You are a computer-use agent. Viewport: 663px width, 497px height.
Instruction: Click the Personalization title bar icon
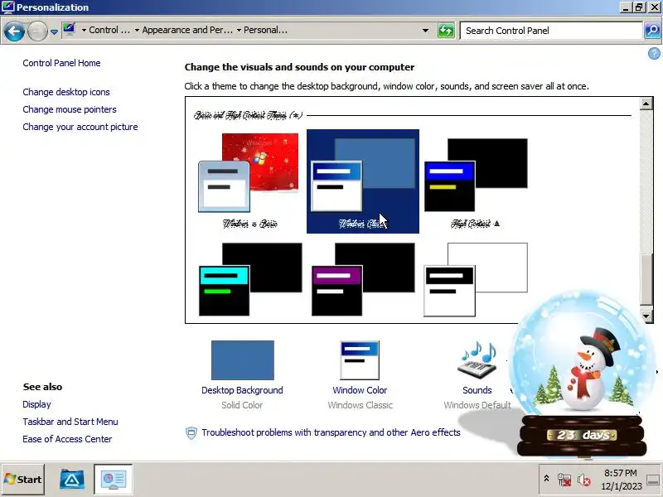(x=7, y=7)
